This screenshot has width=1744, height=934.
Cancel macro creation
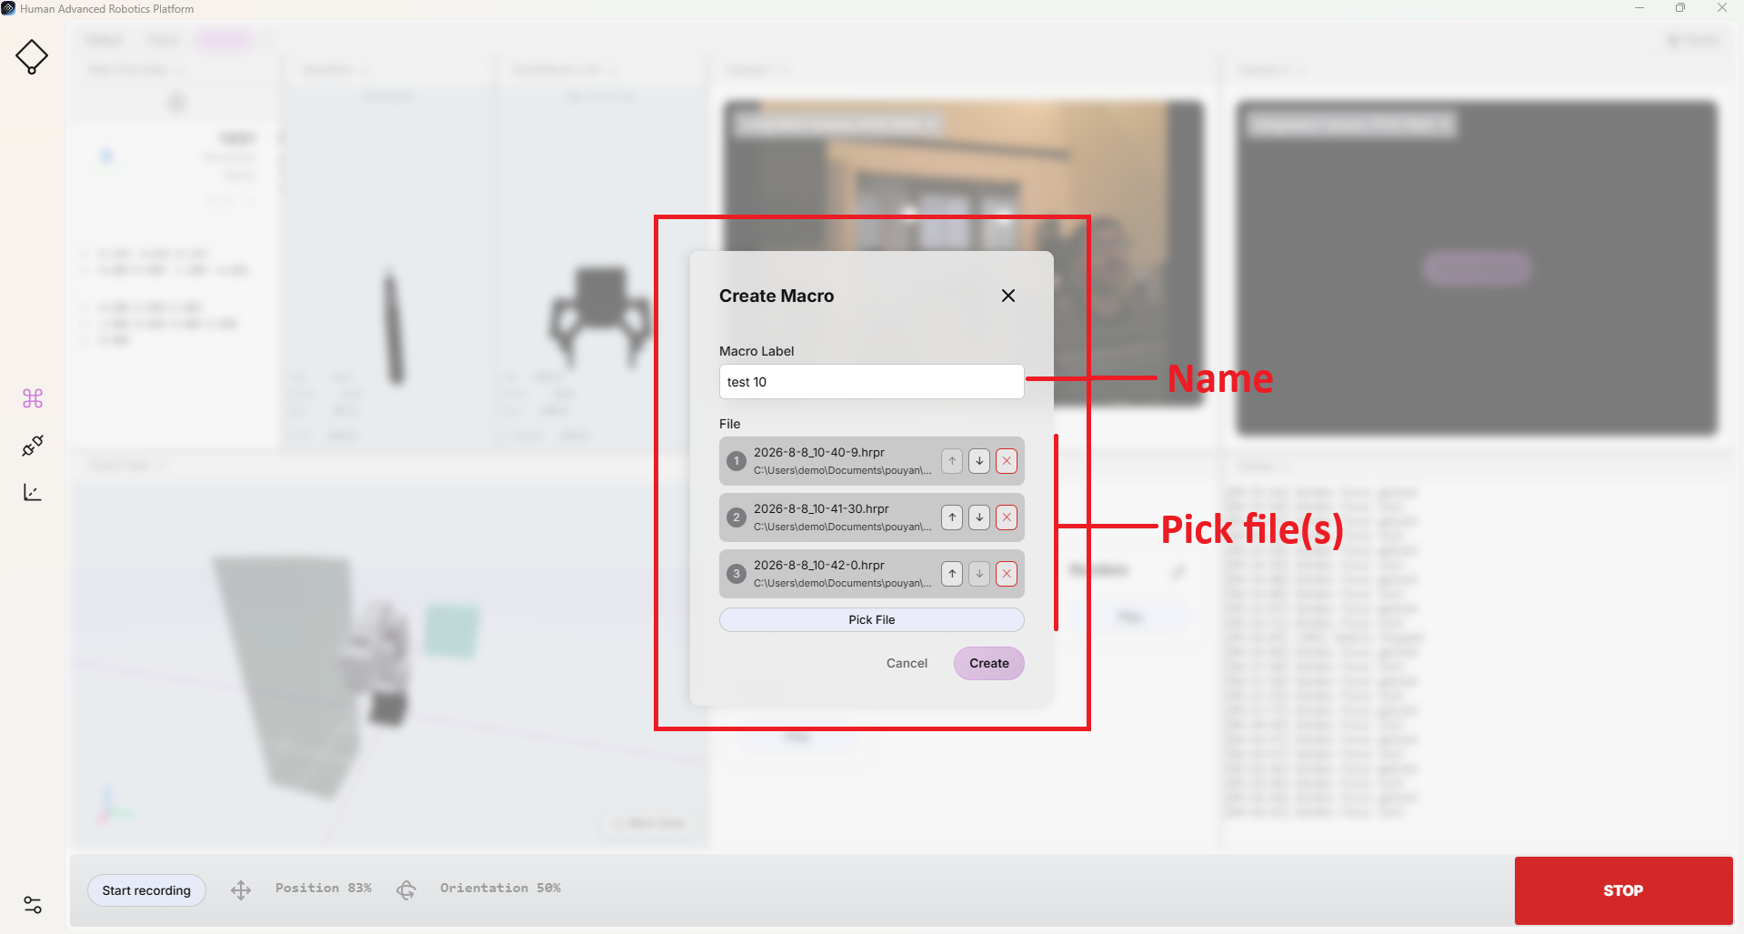coord(907,663)
